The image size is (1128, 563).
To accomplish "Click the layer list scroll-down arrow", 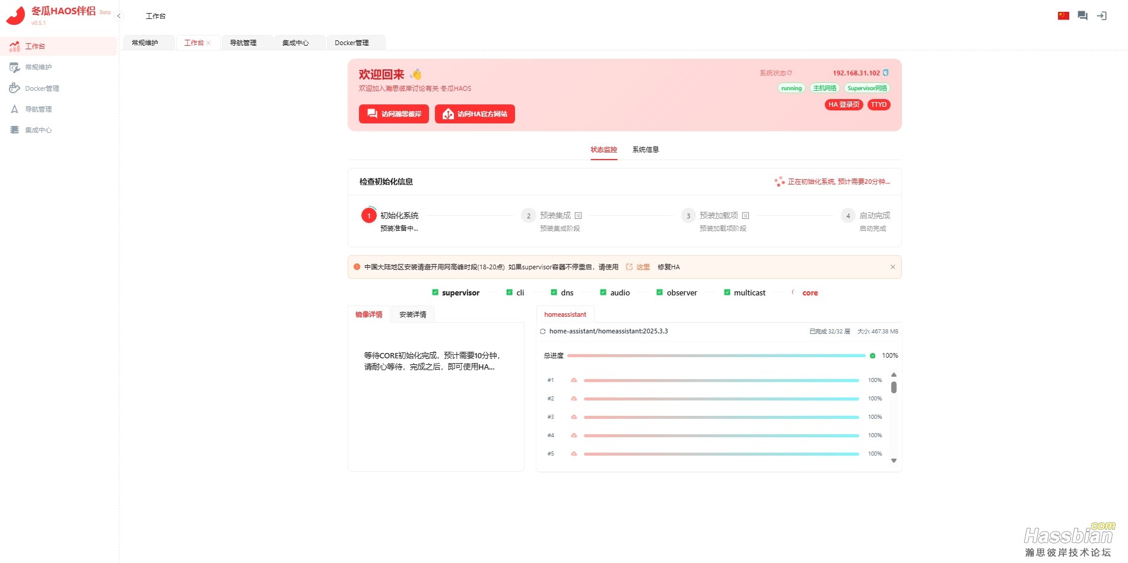I will click(894, 461).
